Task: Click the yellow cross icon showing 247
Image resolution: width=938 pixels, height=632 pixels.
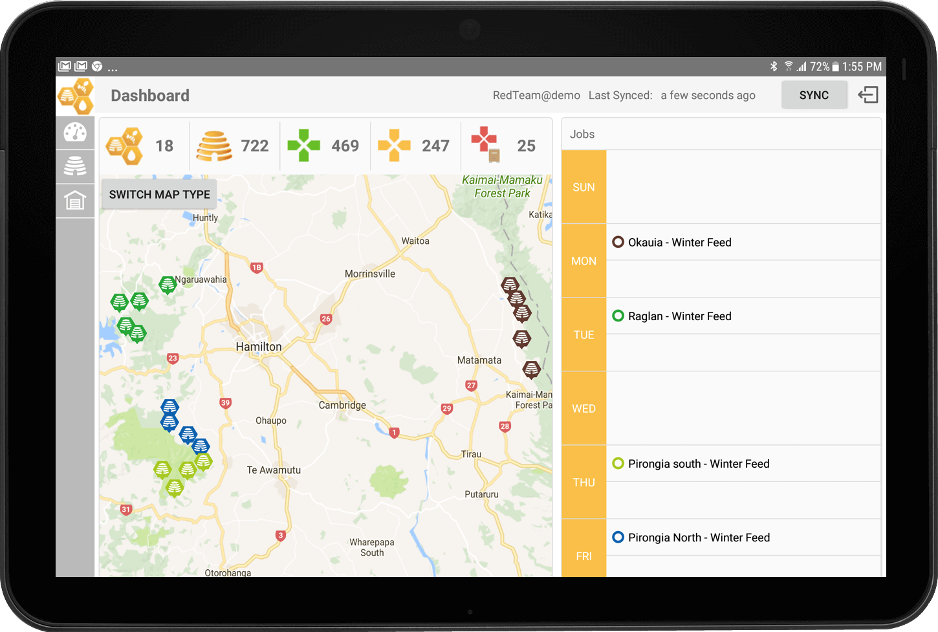Action: click(x=393, y=146)
